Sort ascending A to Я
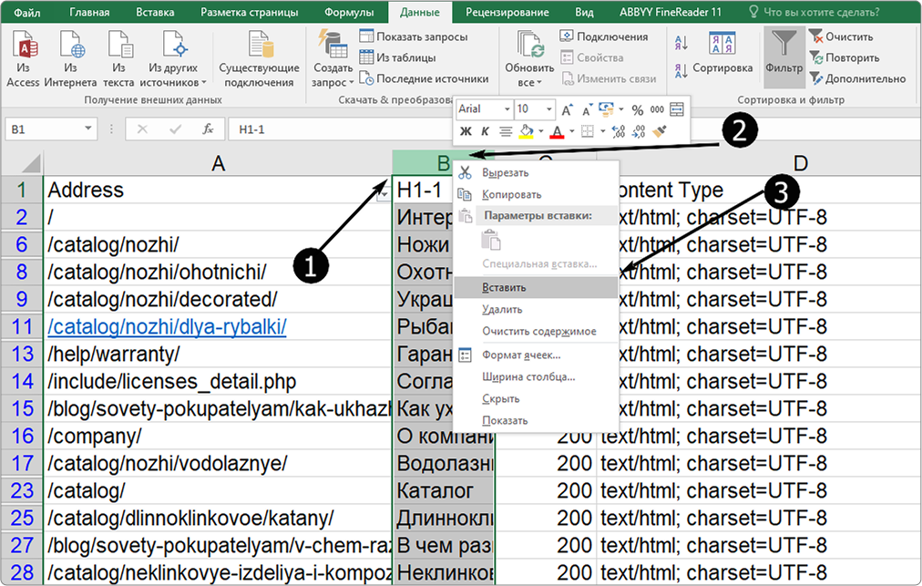This screenshot has height=586, width=922. (681, 42)
